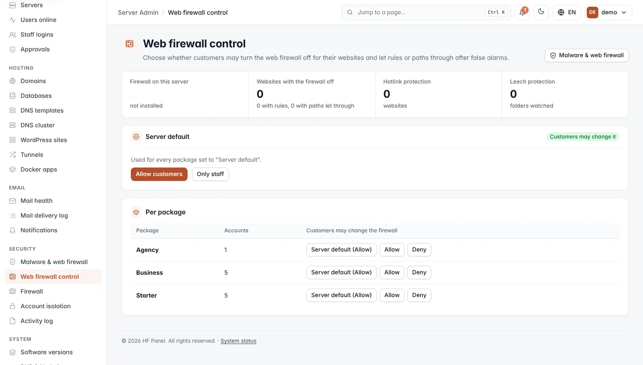Click the Server default gear icon
Viewport: 643px width, 365px height.
(x=136, y=137)
